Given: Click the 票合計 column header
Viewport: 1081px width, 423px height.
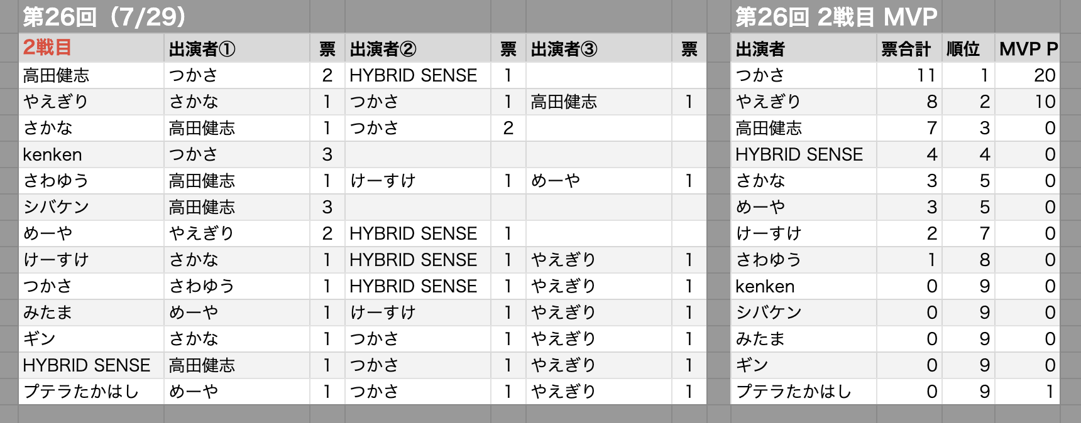Looking at the screenshot, I should tap(909, 48).
